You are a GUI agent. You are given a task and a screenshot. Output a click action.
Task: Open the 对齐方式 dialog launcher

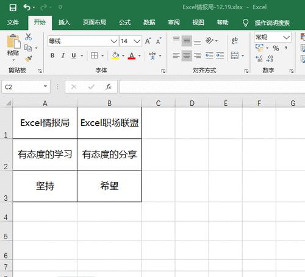(x=246, y=71)
